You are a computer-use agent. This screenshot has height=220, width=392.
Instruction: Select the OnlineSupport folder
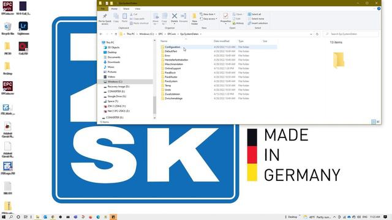(173, 68)
